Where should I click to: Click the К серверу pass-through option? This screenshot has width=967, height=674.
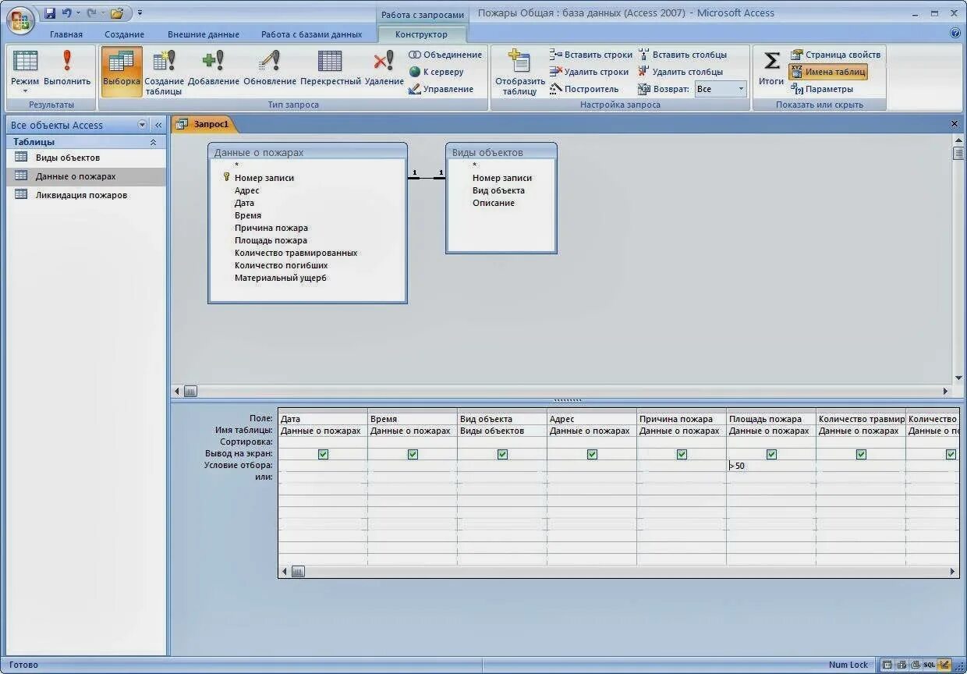437,72
